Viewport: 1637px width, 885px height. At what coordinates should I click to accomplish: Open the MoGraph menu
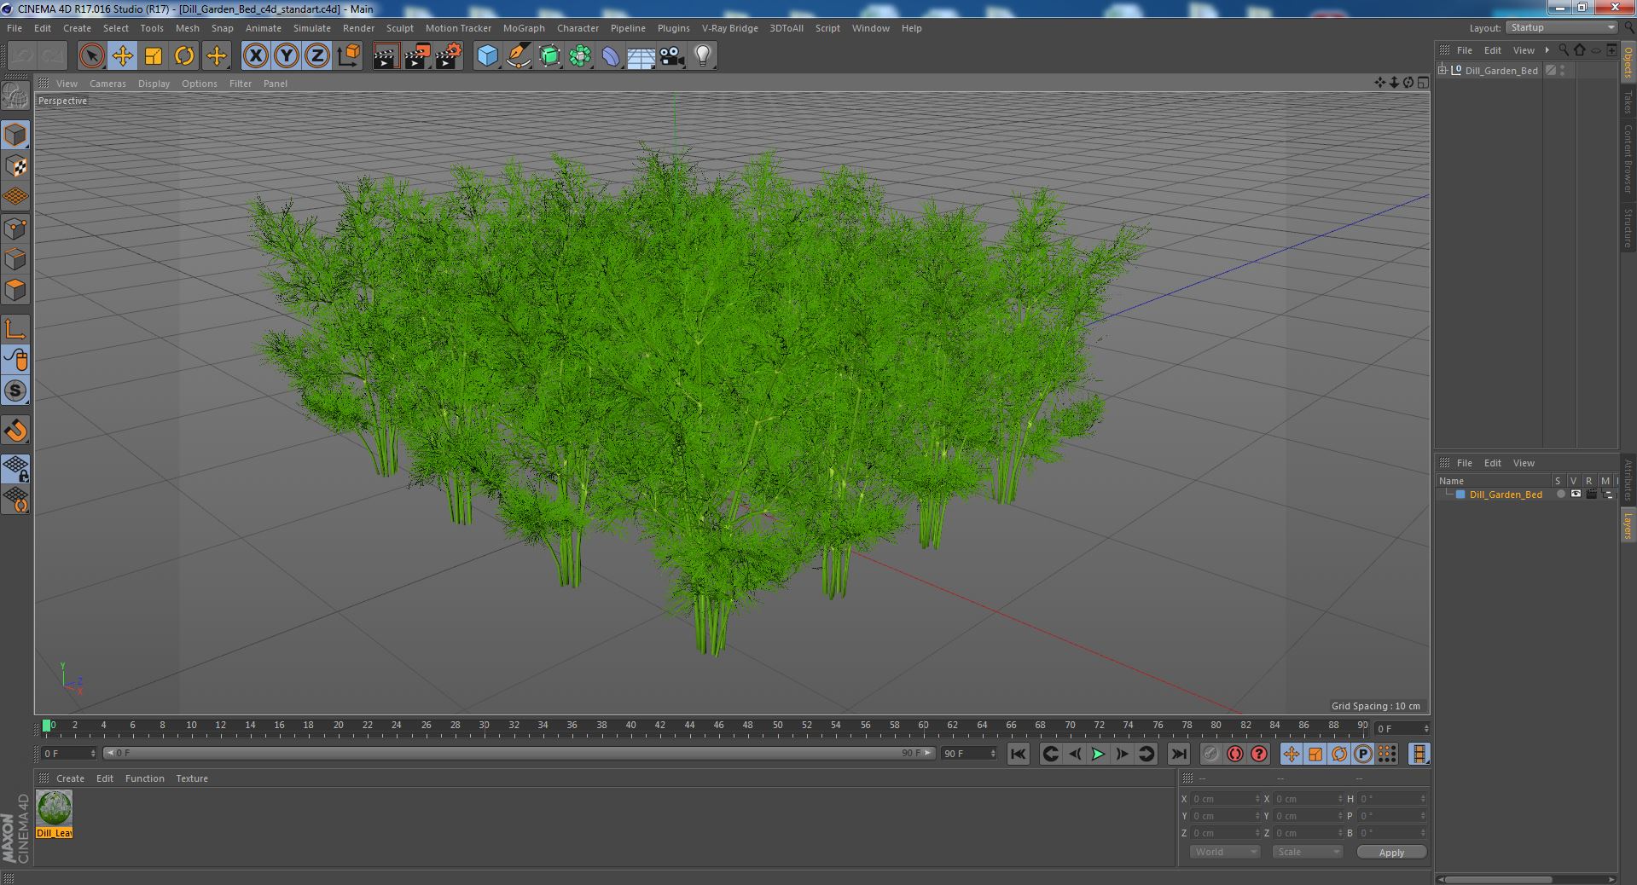pos(524,28)
